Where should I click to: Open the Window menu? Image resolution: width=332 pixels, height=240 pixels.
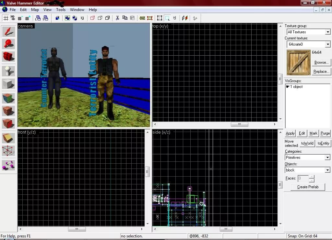[77, 9]
